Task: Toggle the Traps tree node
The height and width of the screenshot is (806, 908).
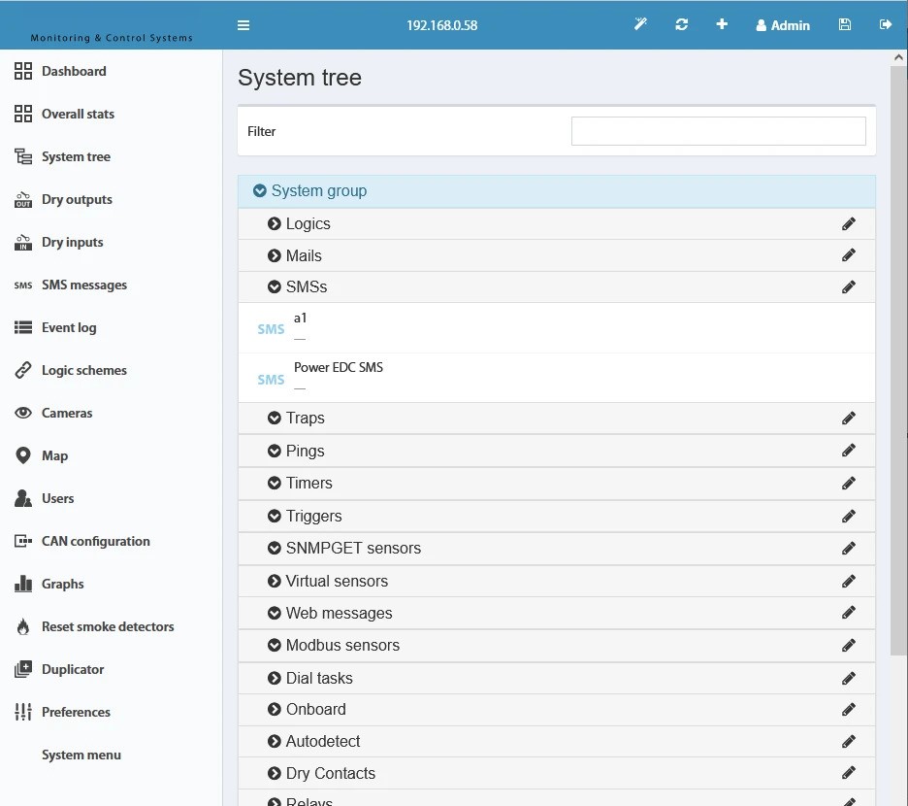Action: (274, 419)
